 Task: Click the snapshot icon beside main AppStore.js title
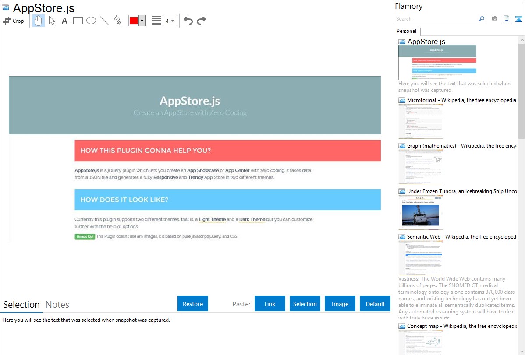click(5, 7)
